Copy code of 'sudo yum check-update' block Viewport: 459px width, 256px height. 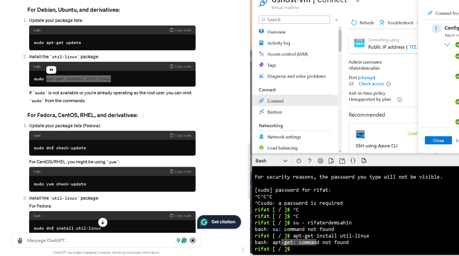click(x=181, y=172)
